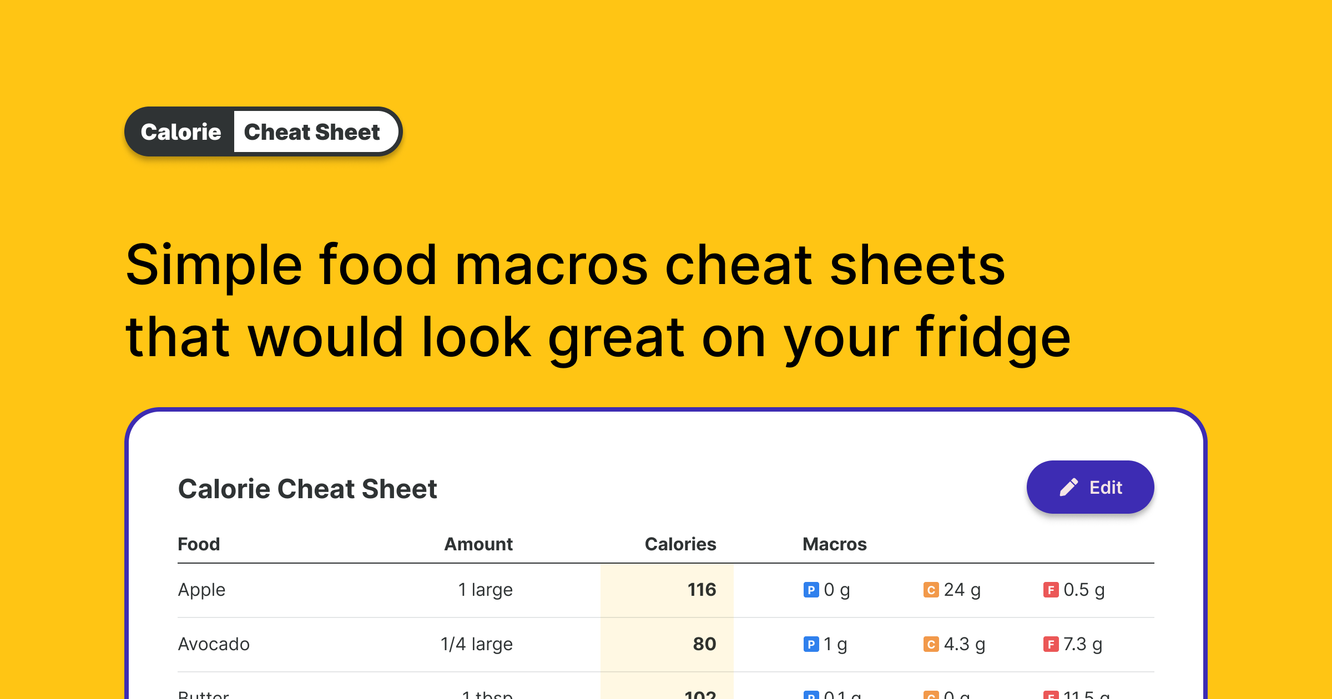Click the Macros column header
This screenshot has height=699, width=1332.
[835, 544]
